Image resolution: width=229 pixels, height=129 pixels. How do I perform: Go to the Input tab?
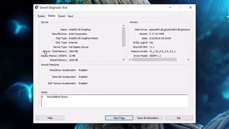click(x=70, y=16)
